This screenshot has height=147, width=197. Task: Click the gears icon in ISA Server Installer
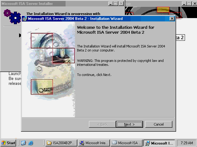12,17
